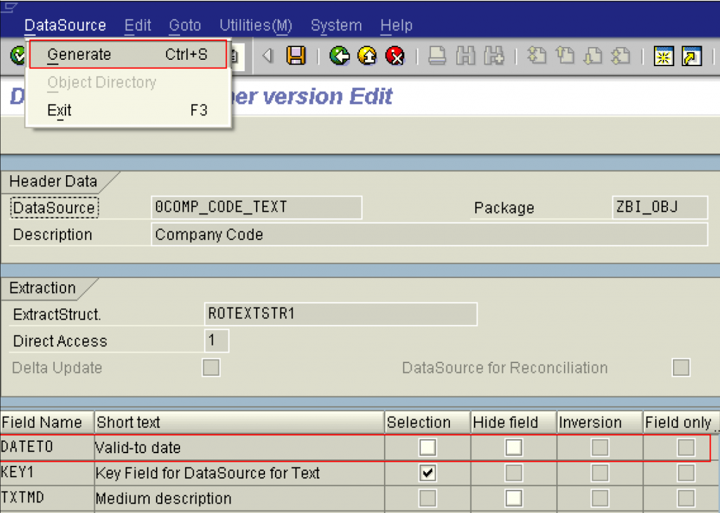Open the DataSource menu
This screenshot has height=513, width=720.
click(65, 25)
